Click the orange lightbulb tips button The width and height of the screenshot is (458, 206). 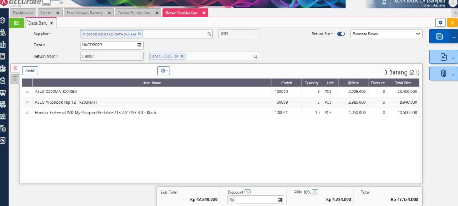pyautogui.click(x=452, y=22)
